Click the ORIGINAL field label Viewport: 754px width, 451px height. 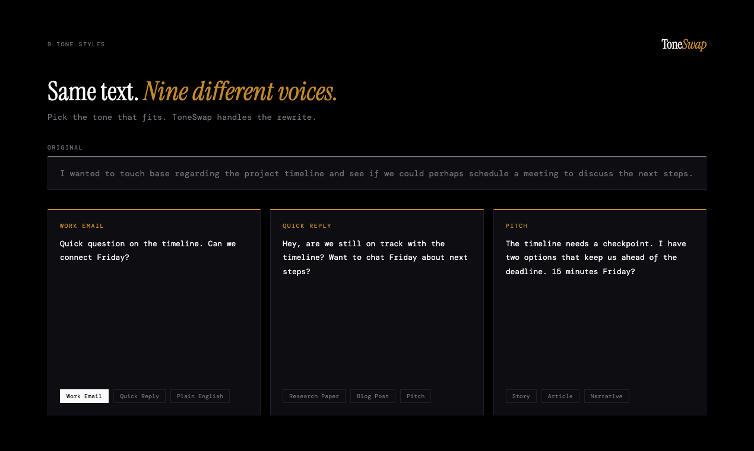(65, 148)
